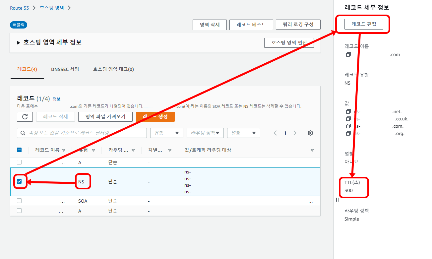Click the NS type cell
The height and width of the screenshot is (259, 432).
(81, 182)
